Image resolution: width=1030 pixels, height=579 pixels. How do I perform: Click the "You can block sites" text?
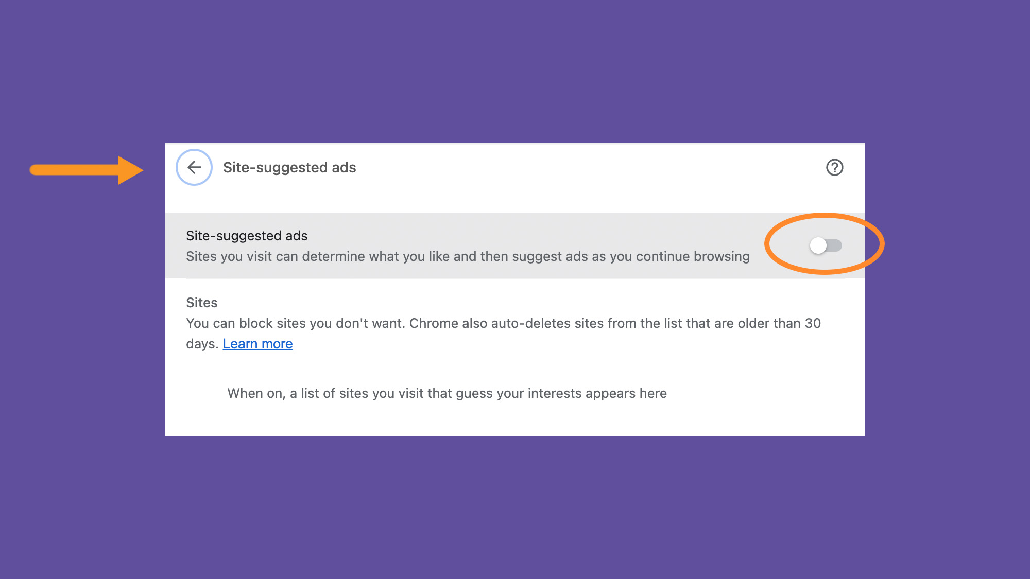(257, 323)
